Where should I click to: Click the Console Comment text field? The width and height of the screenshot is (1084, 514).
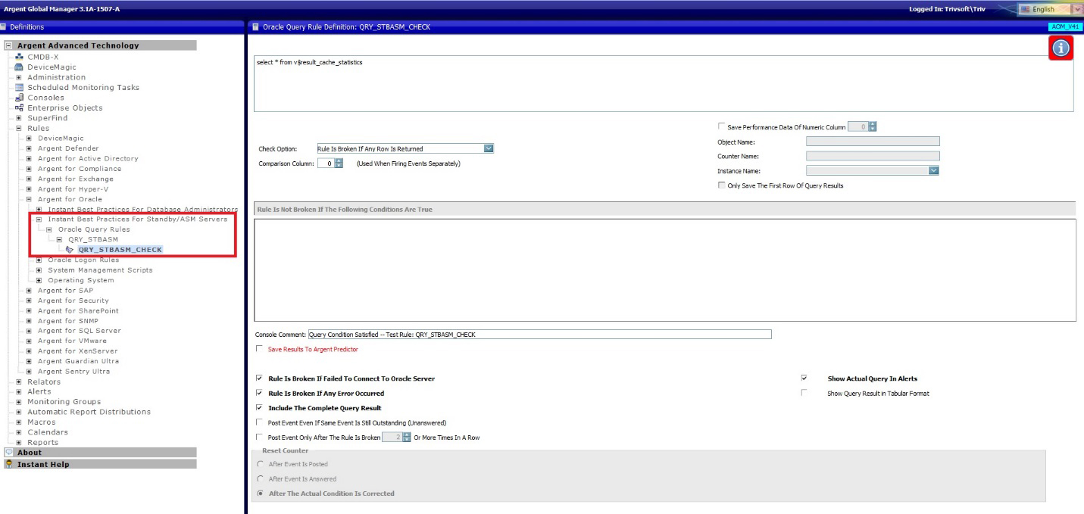coord(539,334)
